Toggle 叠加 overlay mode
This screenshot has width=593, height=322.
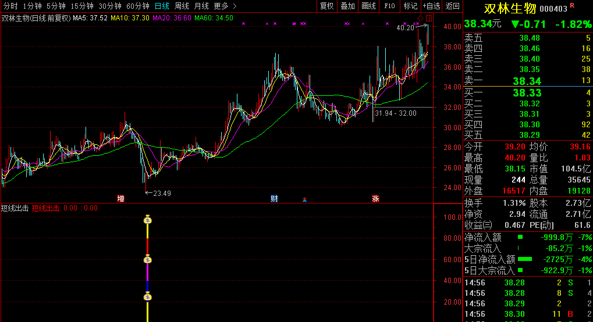347,6
